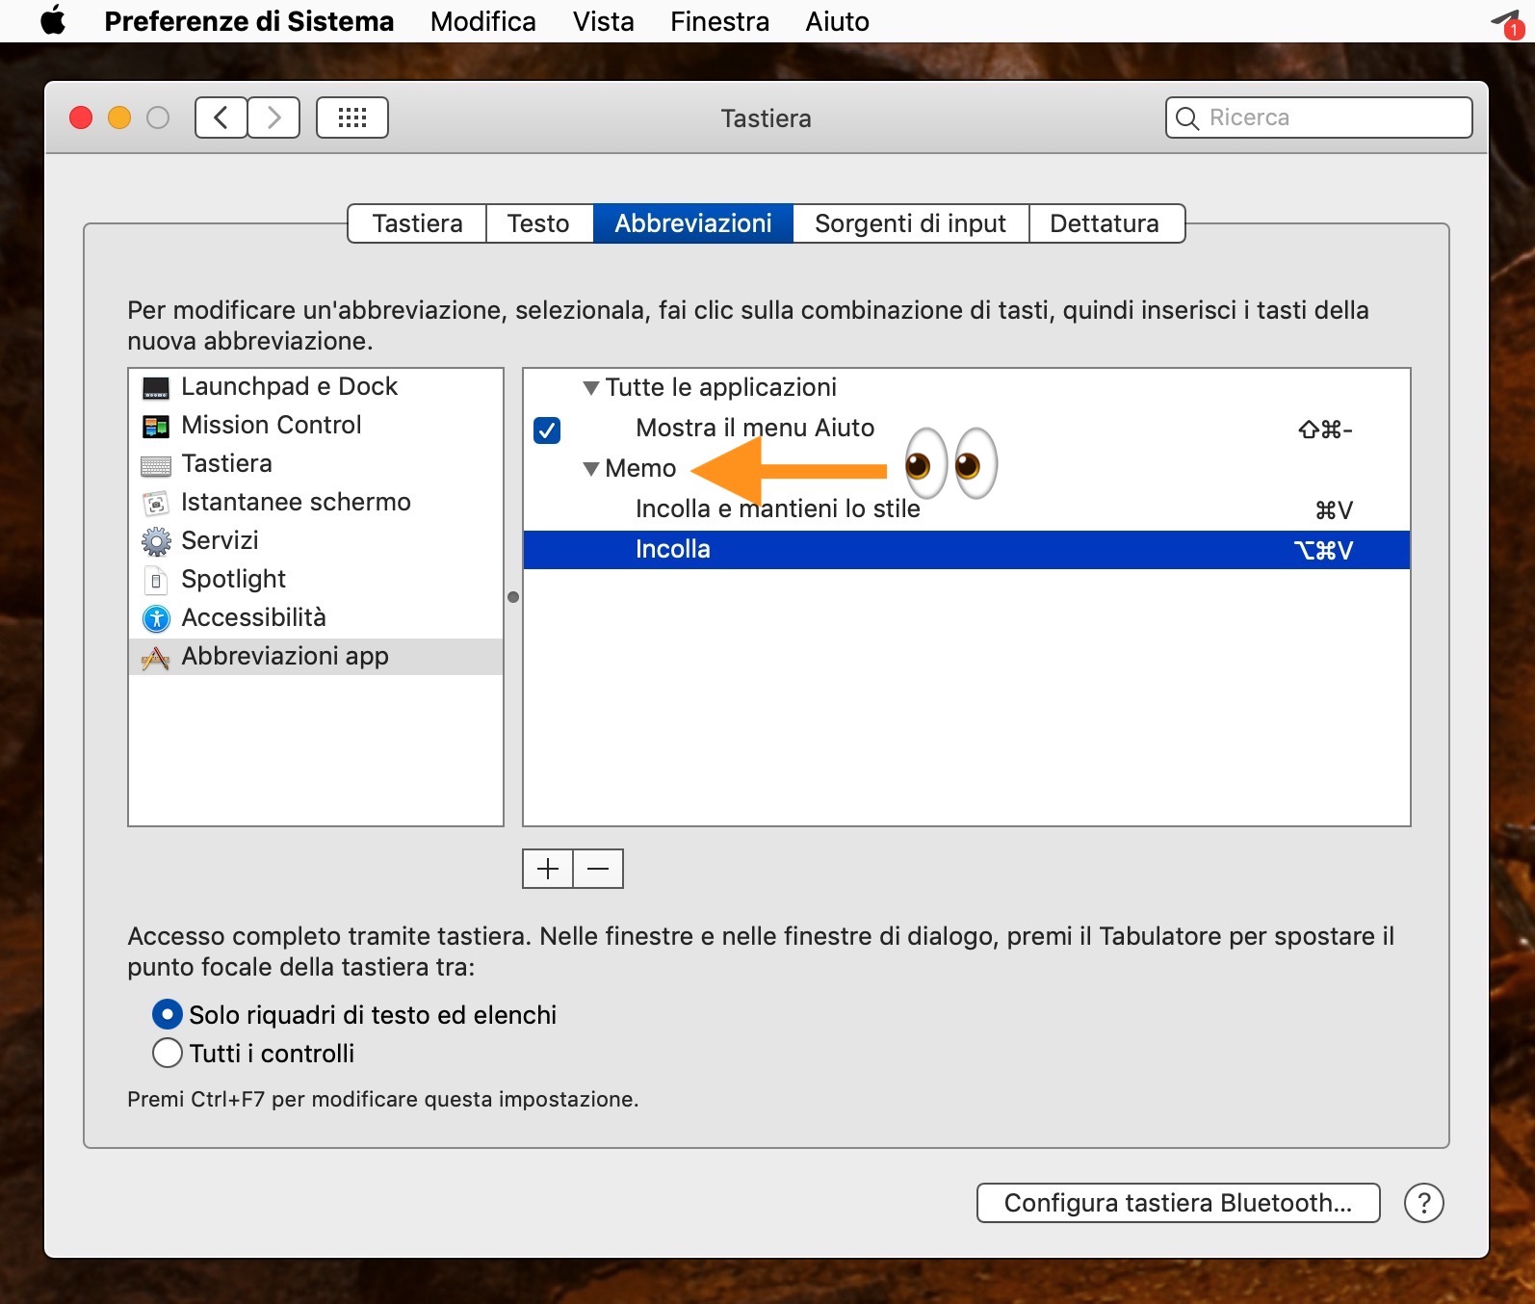
Task: Open Preferenze di Sistema menu
Action: [x=249, y=21]
